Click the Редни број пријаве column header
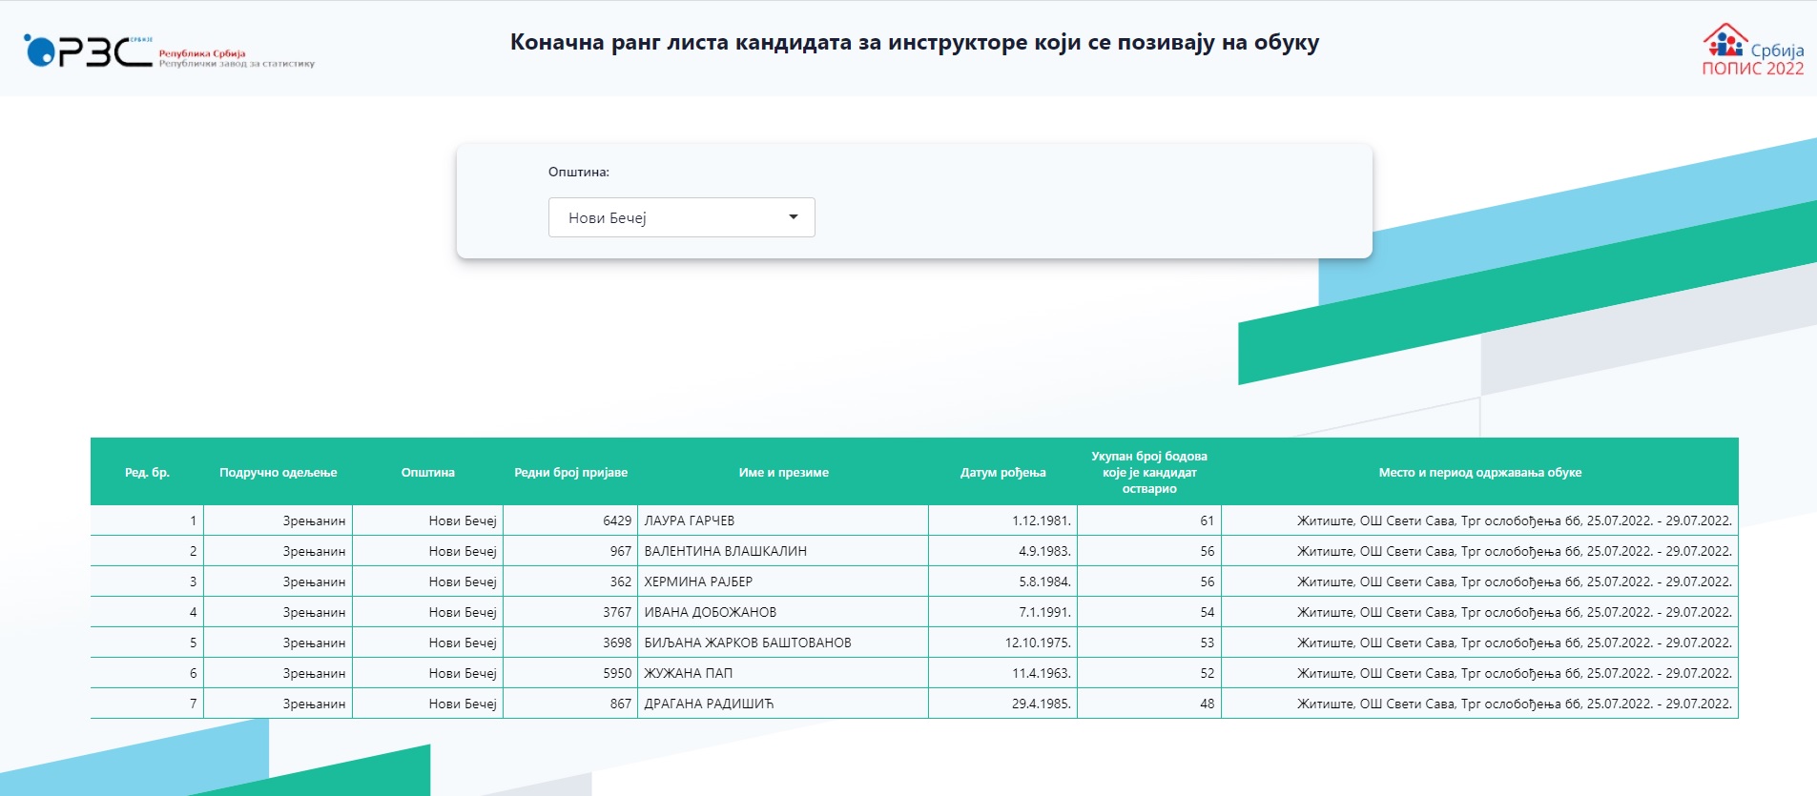1817x796 pixels. (x=570, y=472)
